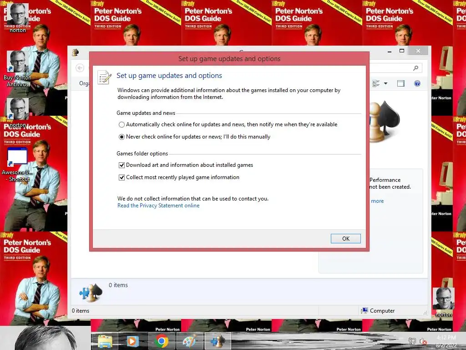
Task: Click the dialog's notepad pencil icon
Action: 104,77
